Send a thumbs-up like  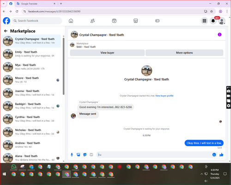point(221,154)
